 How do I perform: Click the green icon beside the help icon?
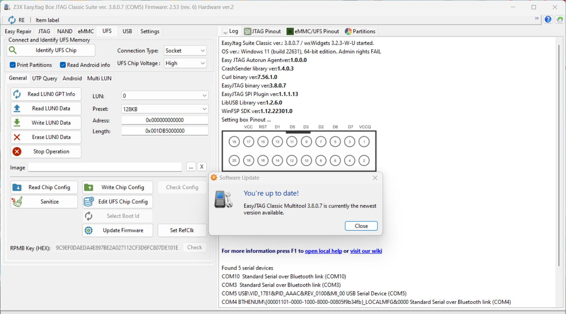560,19
